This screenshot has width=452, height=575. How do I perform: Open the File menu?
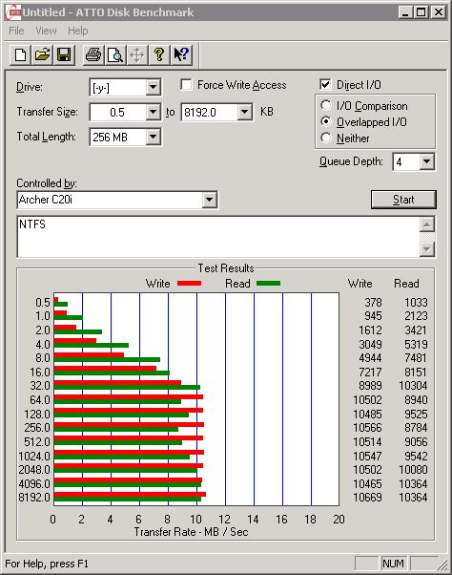click(16, 31)
